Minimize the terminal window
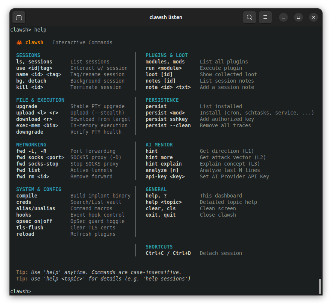Image resolution: width=332 pixels, height=306 pixels. click(283, 17)
